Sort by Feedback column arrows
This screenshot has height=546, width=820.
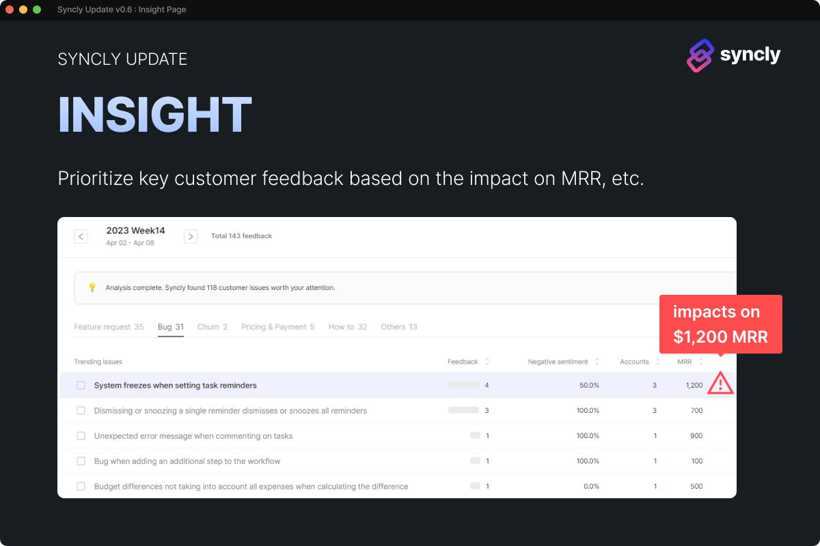[x=487, y=362]
